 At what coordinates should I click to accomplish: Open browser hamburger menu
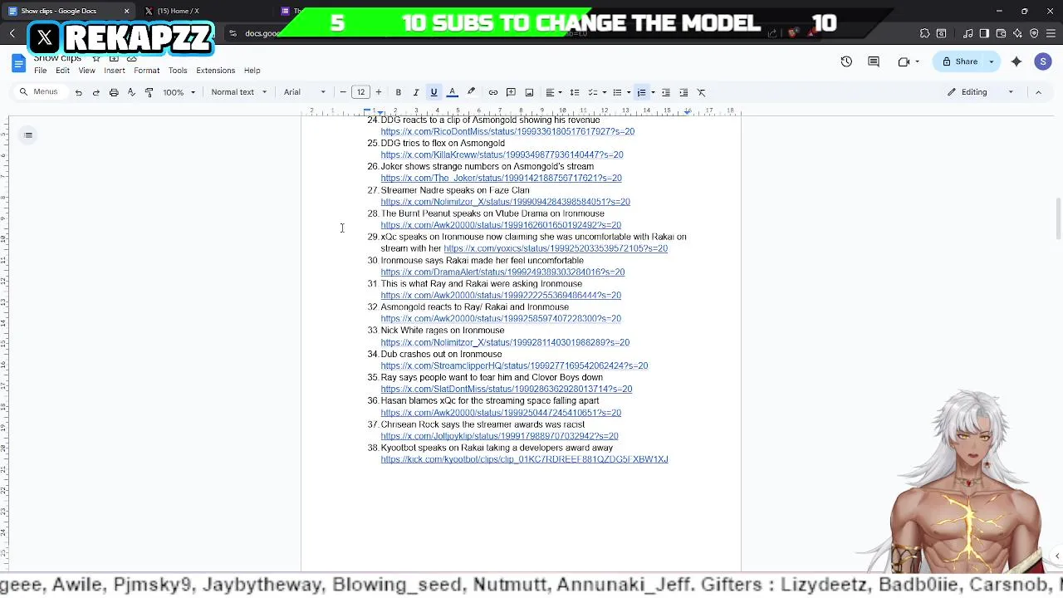pos(1050,33)
